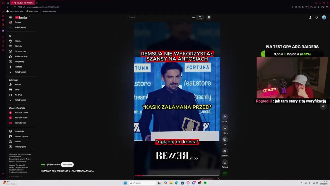This screenshot has width=330, height=186.
Task: Open the A Guide and Imag... bookmark
Action: 48,11
